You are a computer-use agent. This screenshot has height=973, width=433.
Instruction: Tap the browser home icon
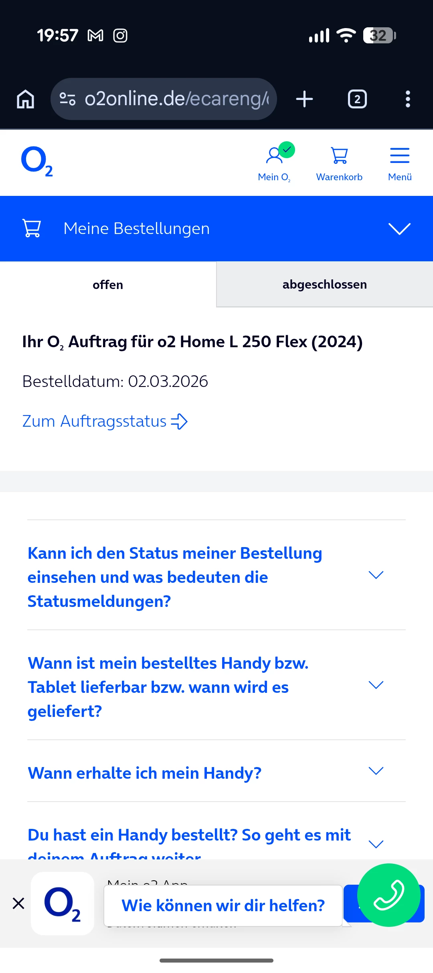(26, 99)
